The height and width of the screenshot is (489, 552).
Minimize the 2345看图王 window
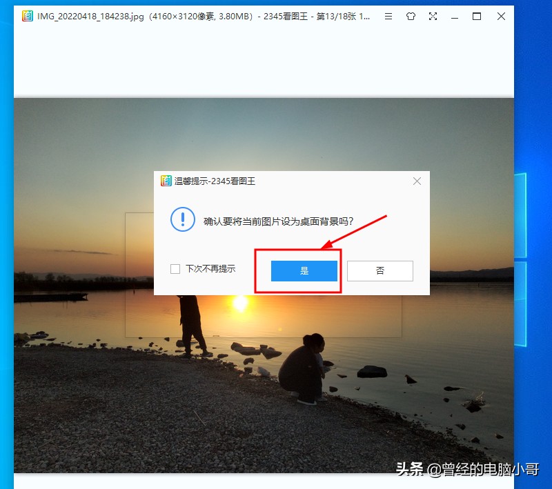click(455, 16)
